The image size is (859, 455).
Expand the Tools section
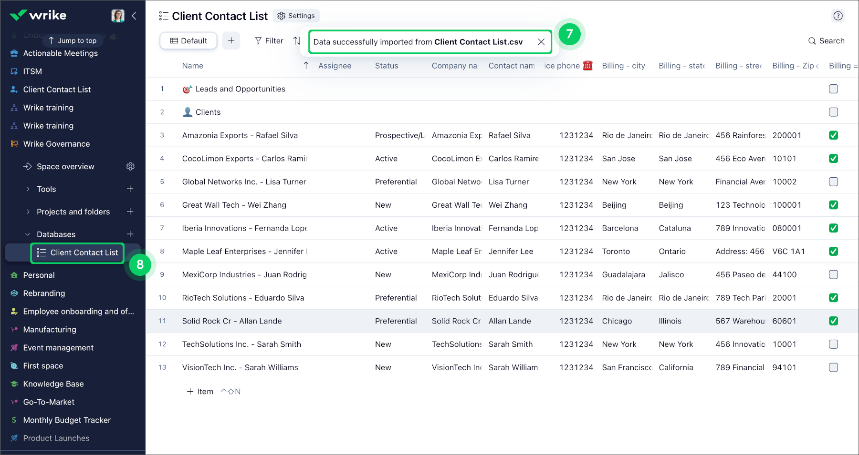28,189
